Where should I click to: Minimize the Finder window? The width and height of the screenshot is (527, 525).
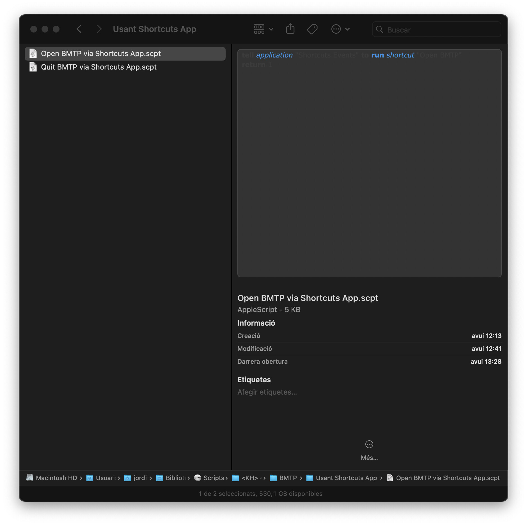[45, 29]
